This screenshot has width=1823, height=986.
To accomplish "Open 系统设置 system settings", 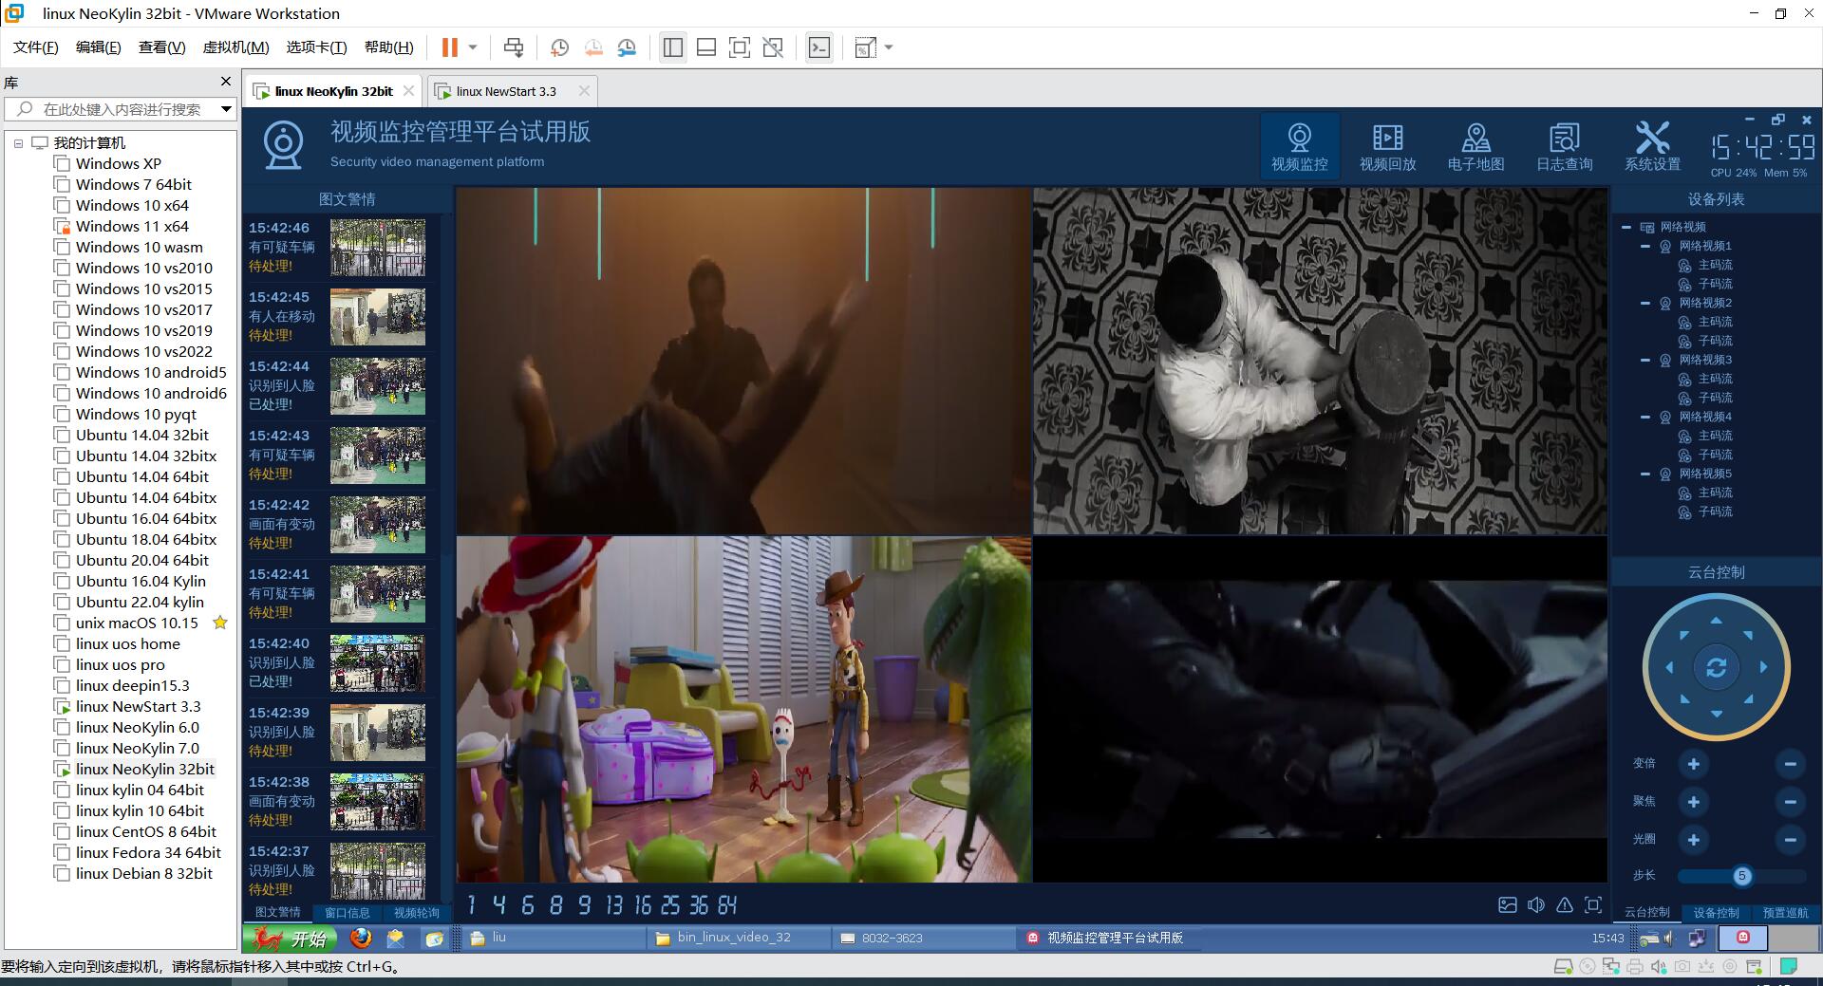I will coord(1652,146).
